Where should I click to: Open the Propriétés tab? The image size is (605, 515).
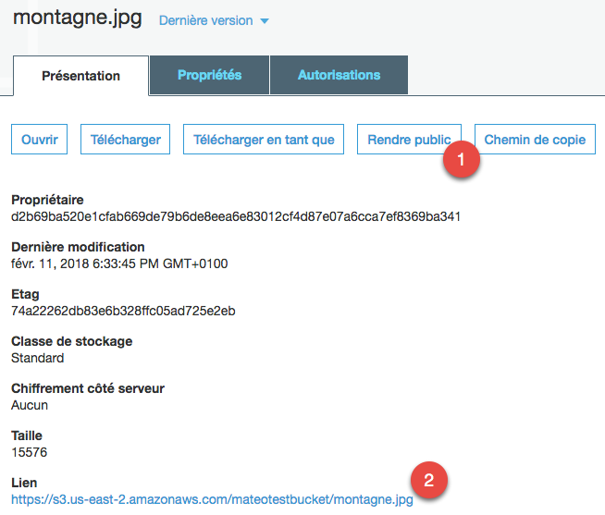tap(209, 76)
